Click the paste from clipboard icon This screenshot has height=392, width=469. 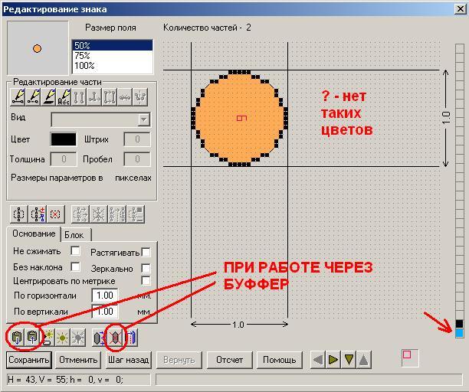click(x=32, y=337)
